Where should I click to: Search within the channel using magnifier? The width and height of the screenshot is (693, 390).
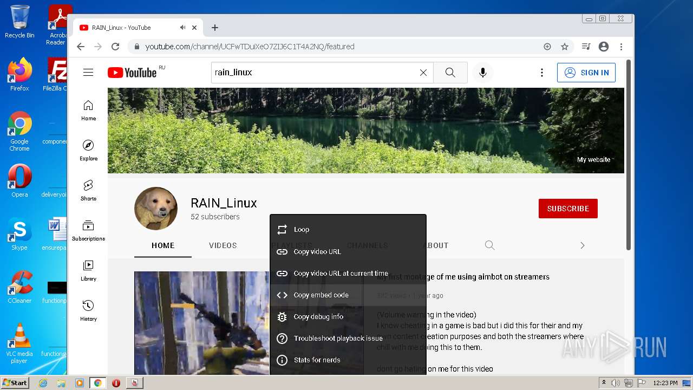(490, 245)
